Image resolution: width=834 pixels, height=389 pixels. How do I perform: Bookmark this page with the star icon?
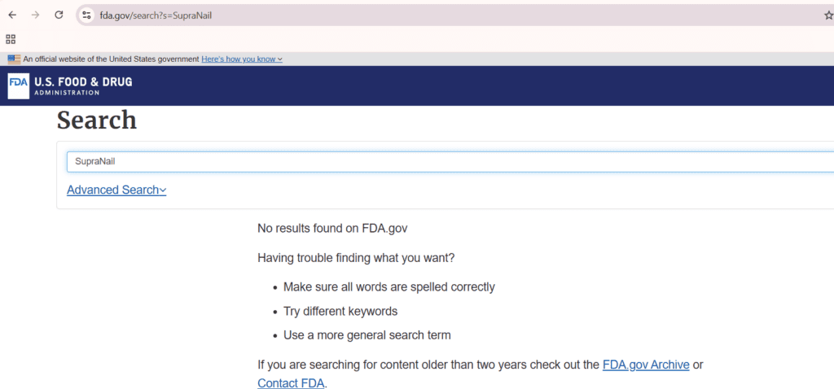[828, 15]
